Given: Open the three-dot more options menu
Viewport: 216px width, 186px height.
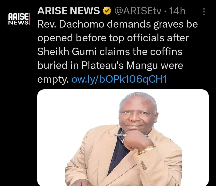Looking at the screenshot, I should pyautogui.click(x=204, y=12).
